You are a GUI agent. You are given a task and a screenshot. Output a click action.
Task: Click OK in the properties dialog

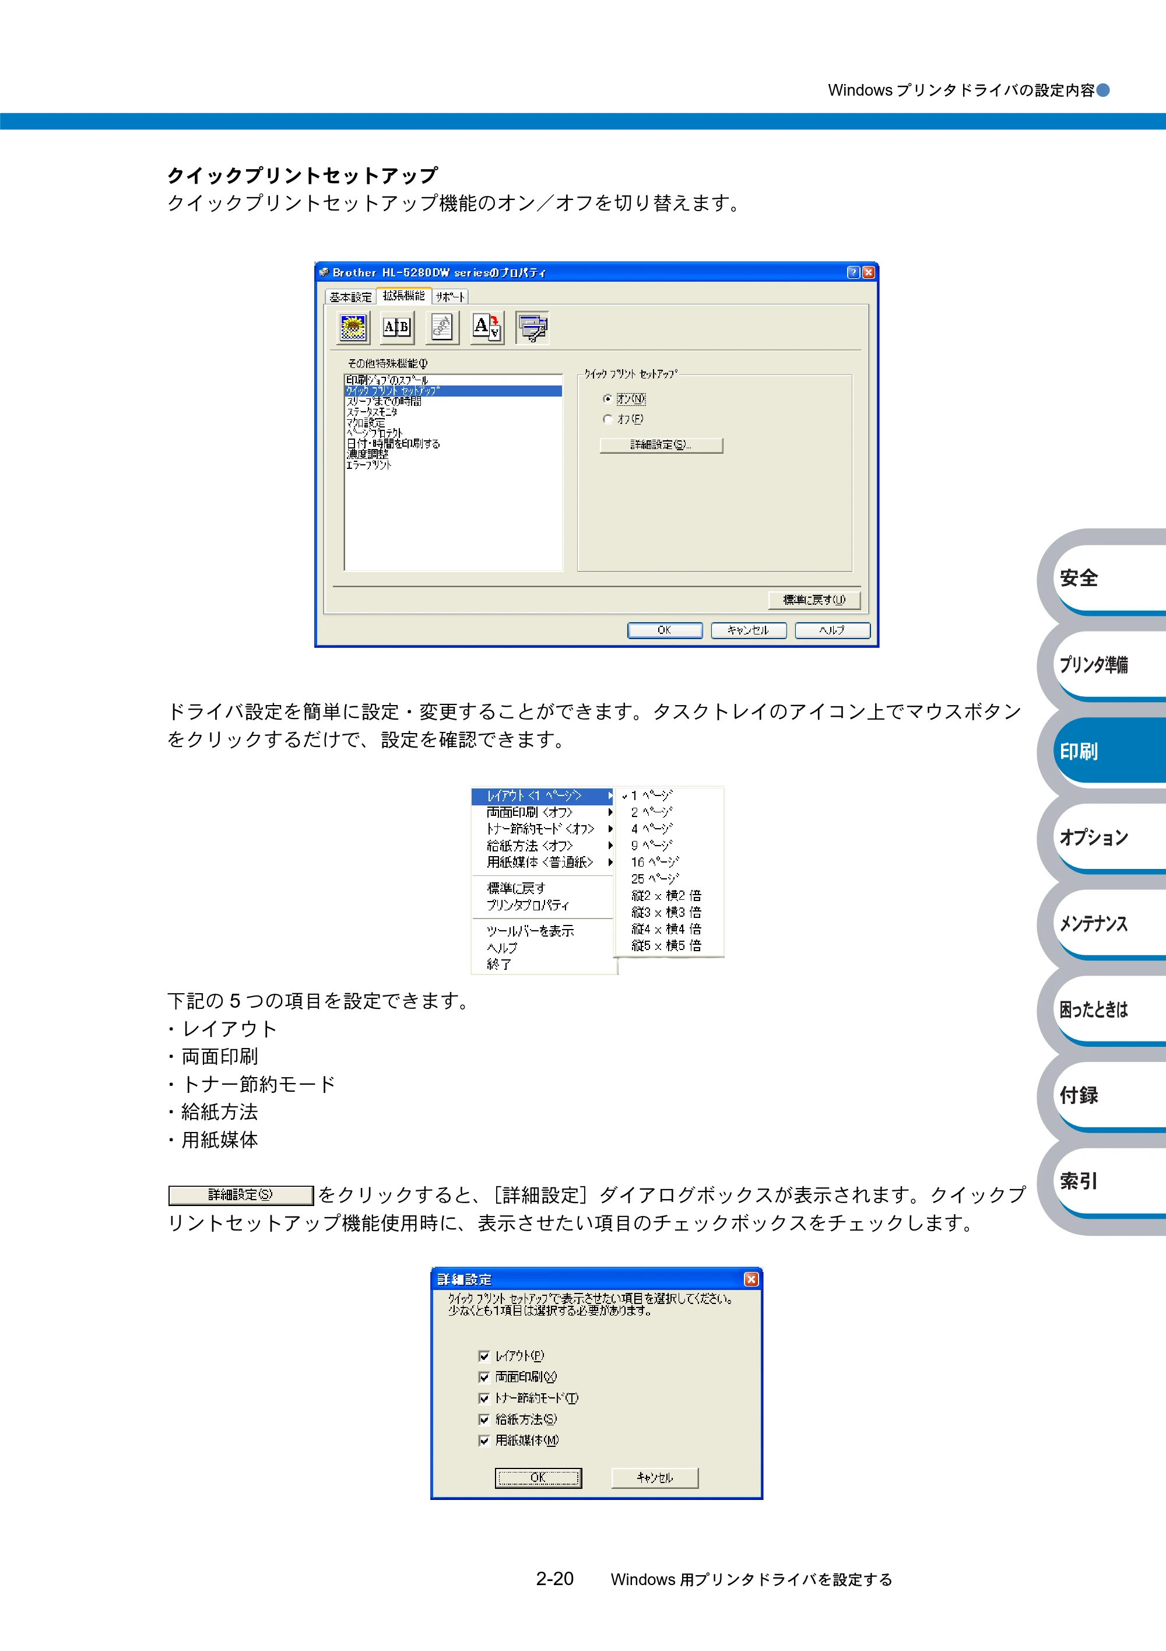(x=665, y=630)
